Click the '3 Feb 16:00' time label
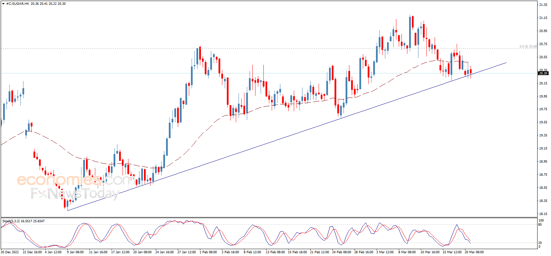Image resolution: width=551 pixels, height=256 pixels. tap(230, 252)
